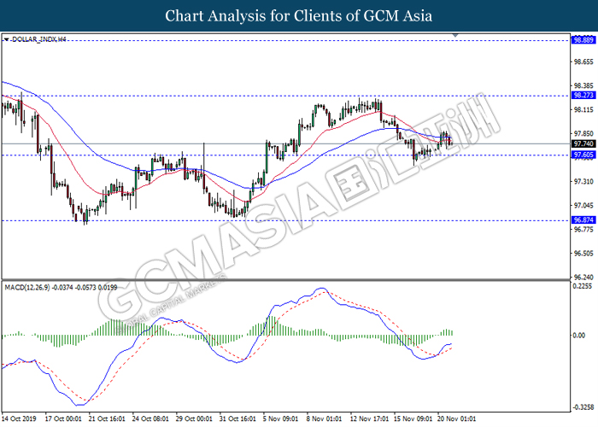The height and width of the screenshot is (427, 598).
Task: Click the 96.874 support price tag
Action: pyautogui.click(x=583, y=220)
